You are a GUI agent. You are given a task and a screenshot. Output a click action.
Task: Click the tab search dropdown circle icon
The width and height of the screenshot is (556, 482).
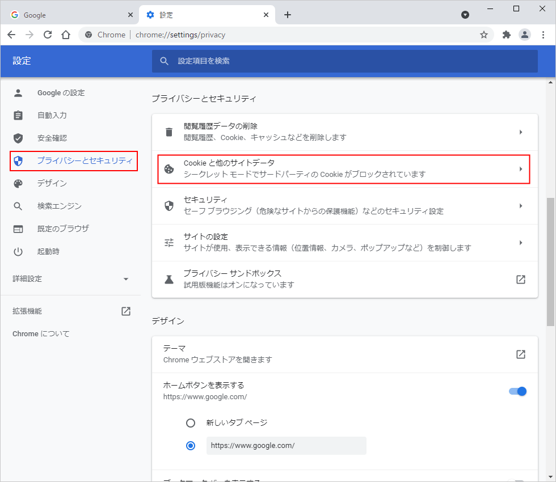coord(465,15)
